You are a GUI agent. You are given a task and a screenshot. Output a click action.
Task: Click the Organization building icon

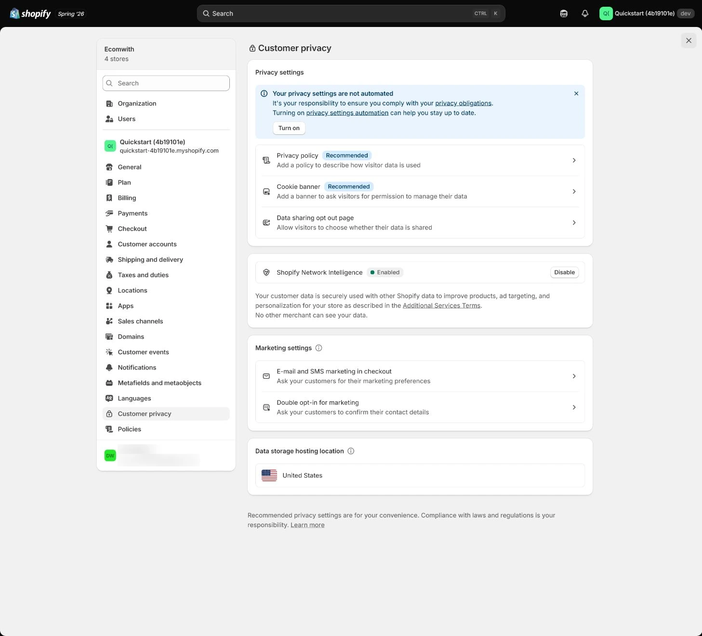coord(109,104)
